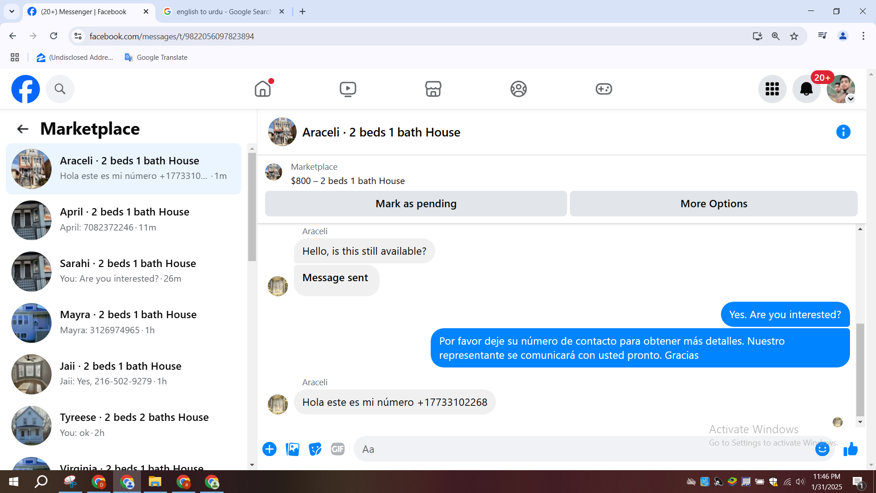Click the browser address bar URL
The image size is (876, 493).
coord(172,37)
